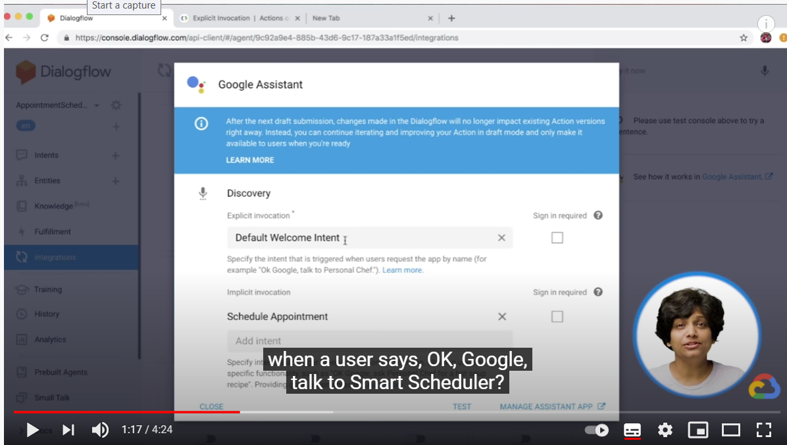Go forward in the browser
Screen dimensions: 787x445
point(26,37)
